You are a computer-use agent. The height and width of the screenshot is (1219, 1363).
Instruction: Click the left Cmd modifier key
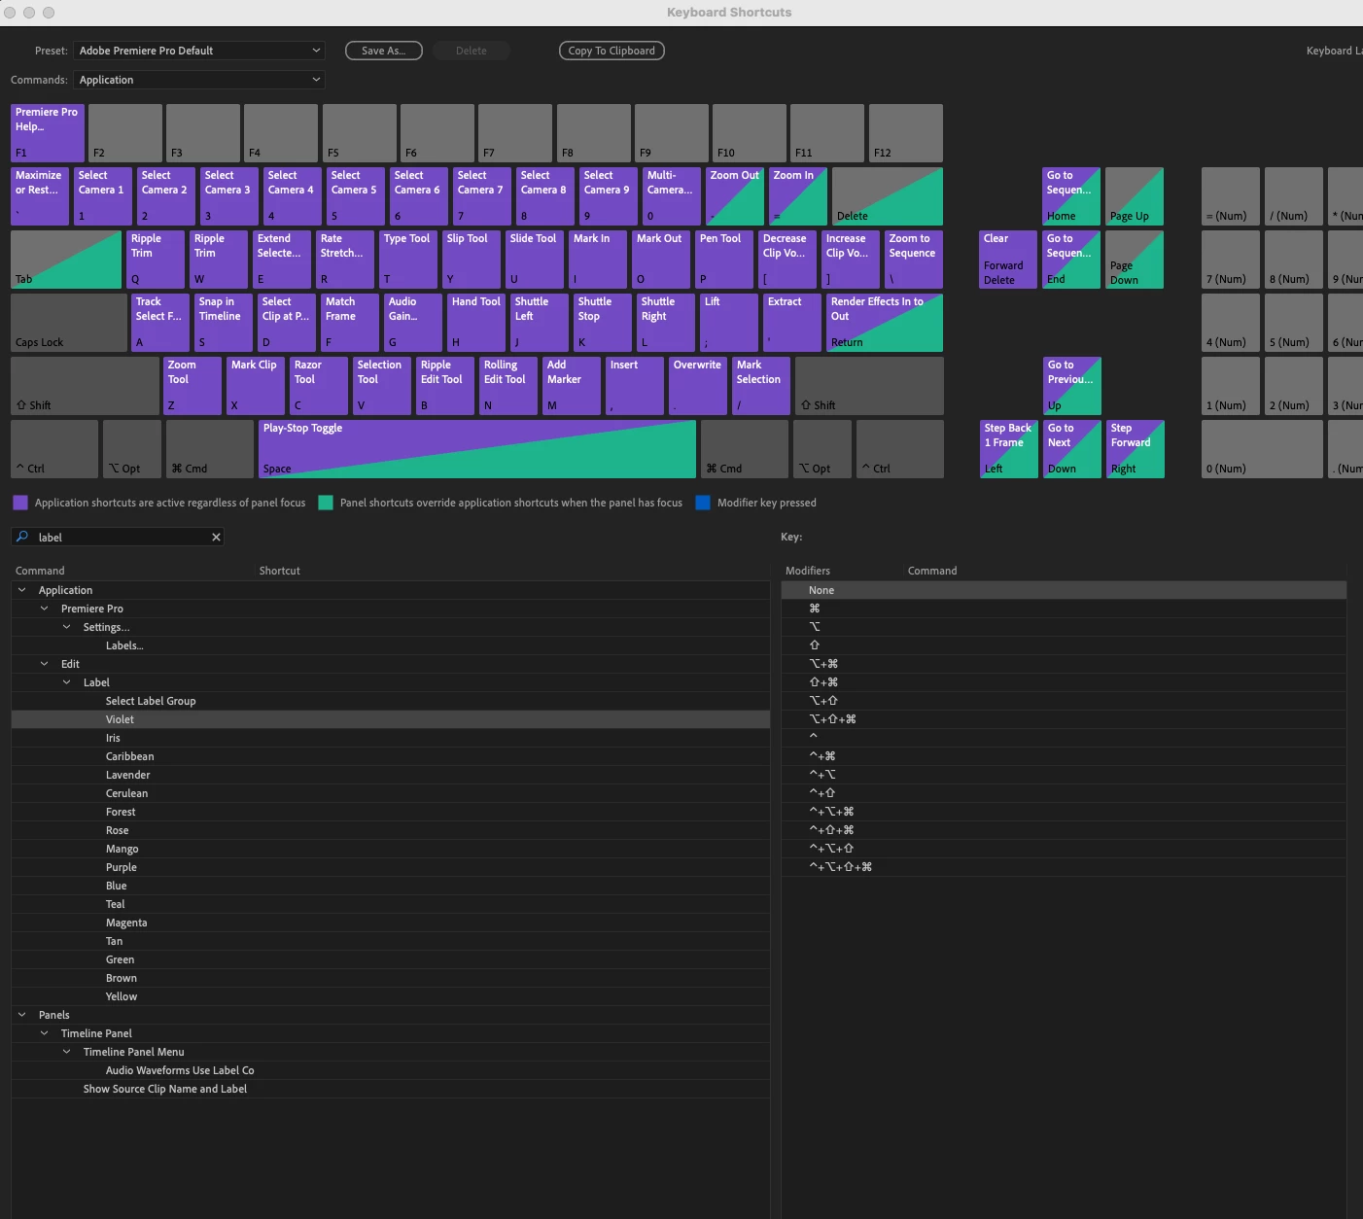(x=210, y=449)
